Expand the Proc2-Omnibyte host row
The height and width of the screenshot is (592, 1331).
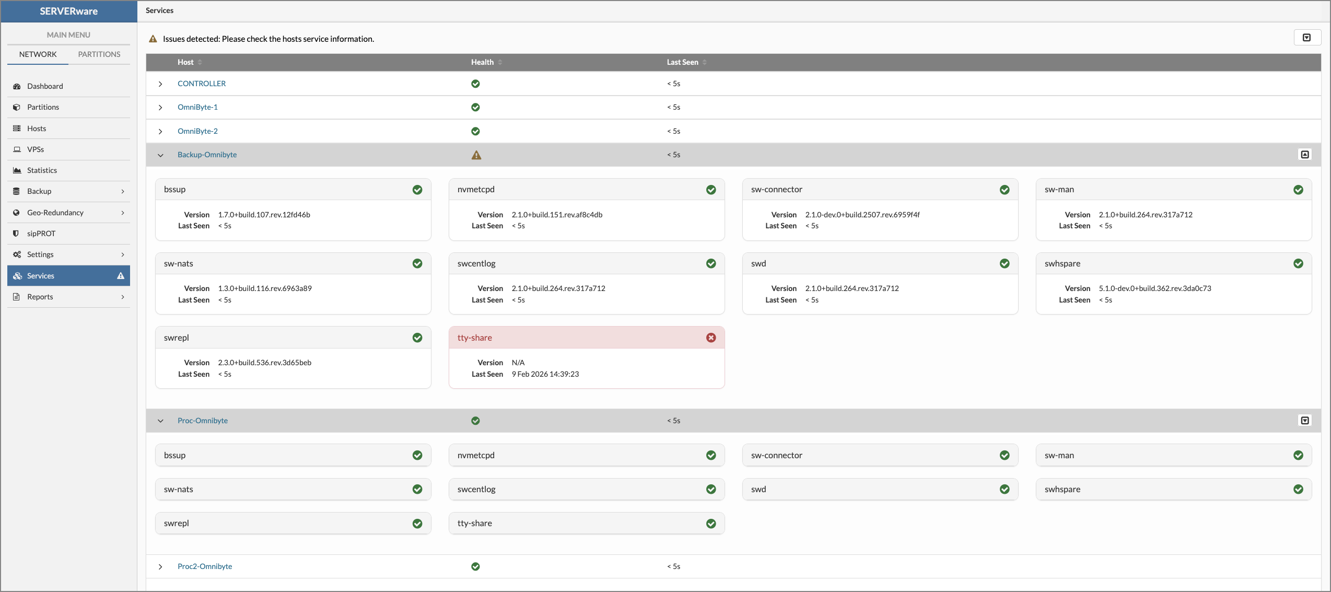(160, 567)
